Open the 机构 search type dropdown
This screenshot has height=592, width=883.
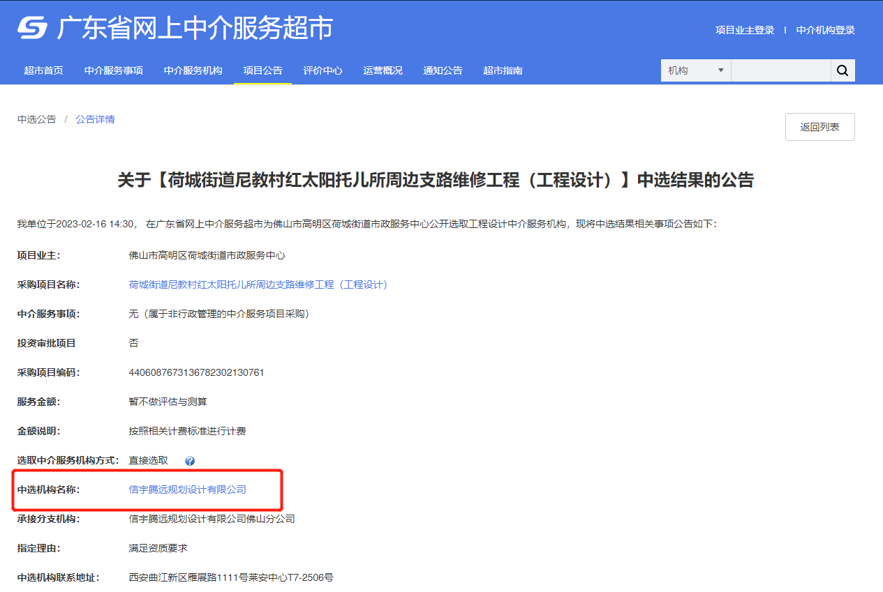(695, 70)
